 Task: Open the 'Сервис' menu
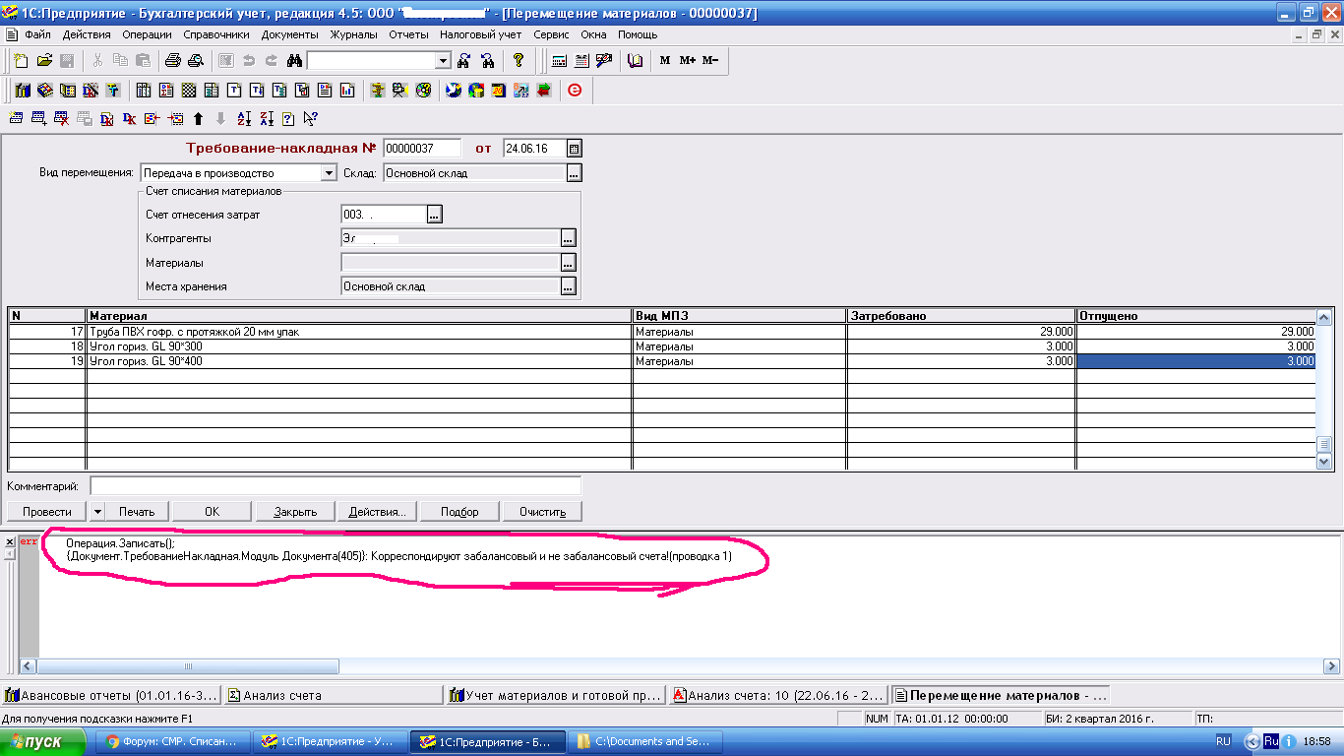[551, 34]
